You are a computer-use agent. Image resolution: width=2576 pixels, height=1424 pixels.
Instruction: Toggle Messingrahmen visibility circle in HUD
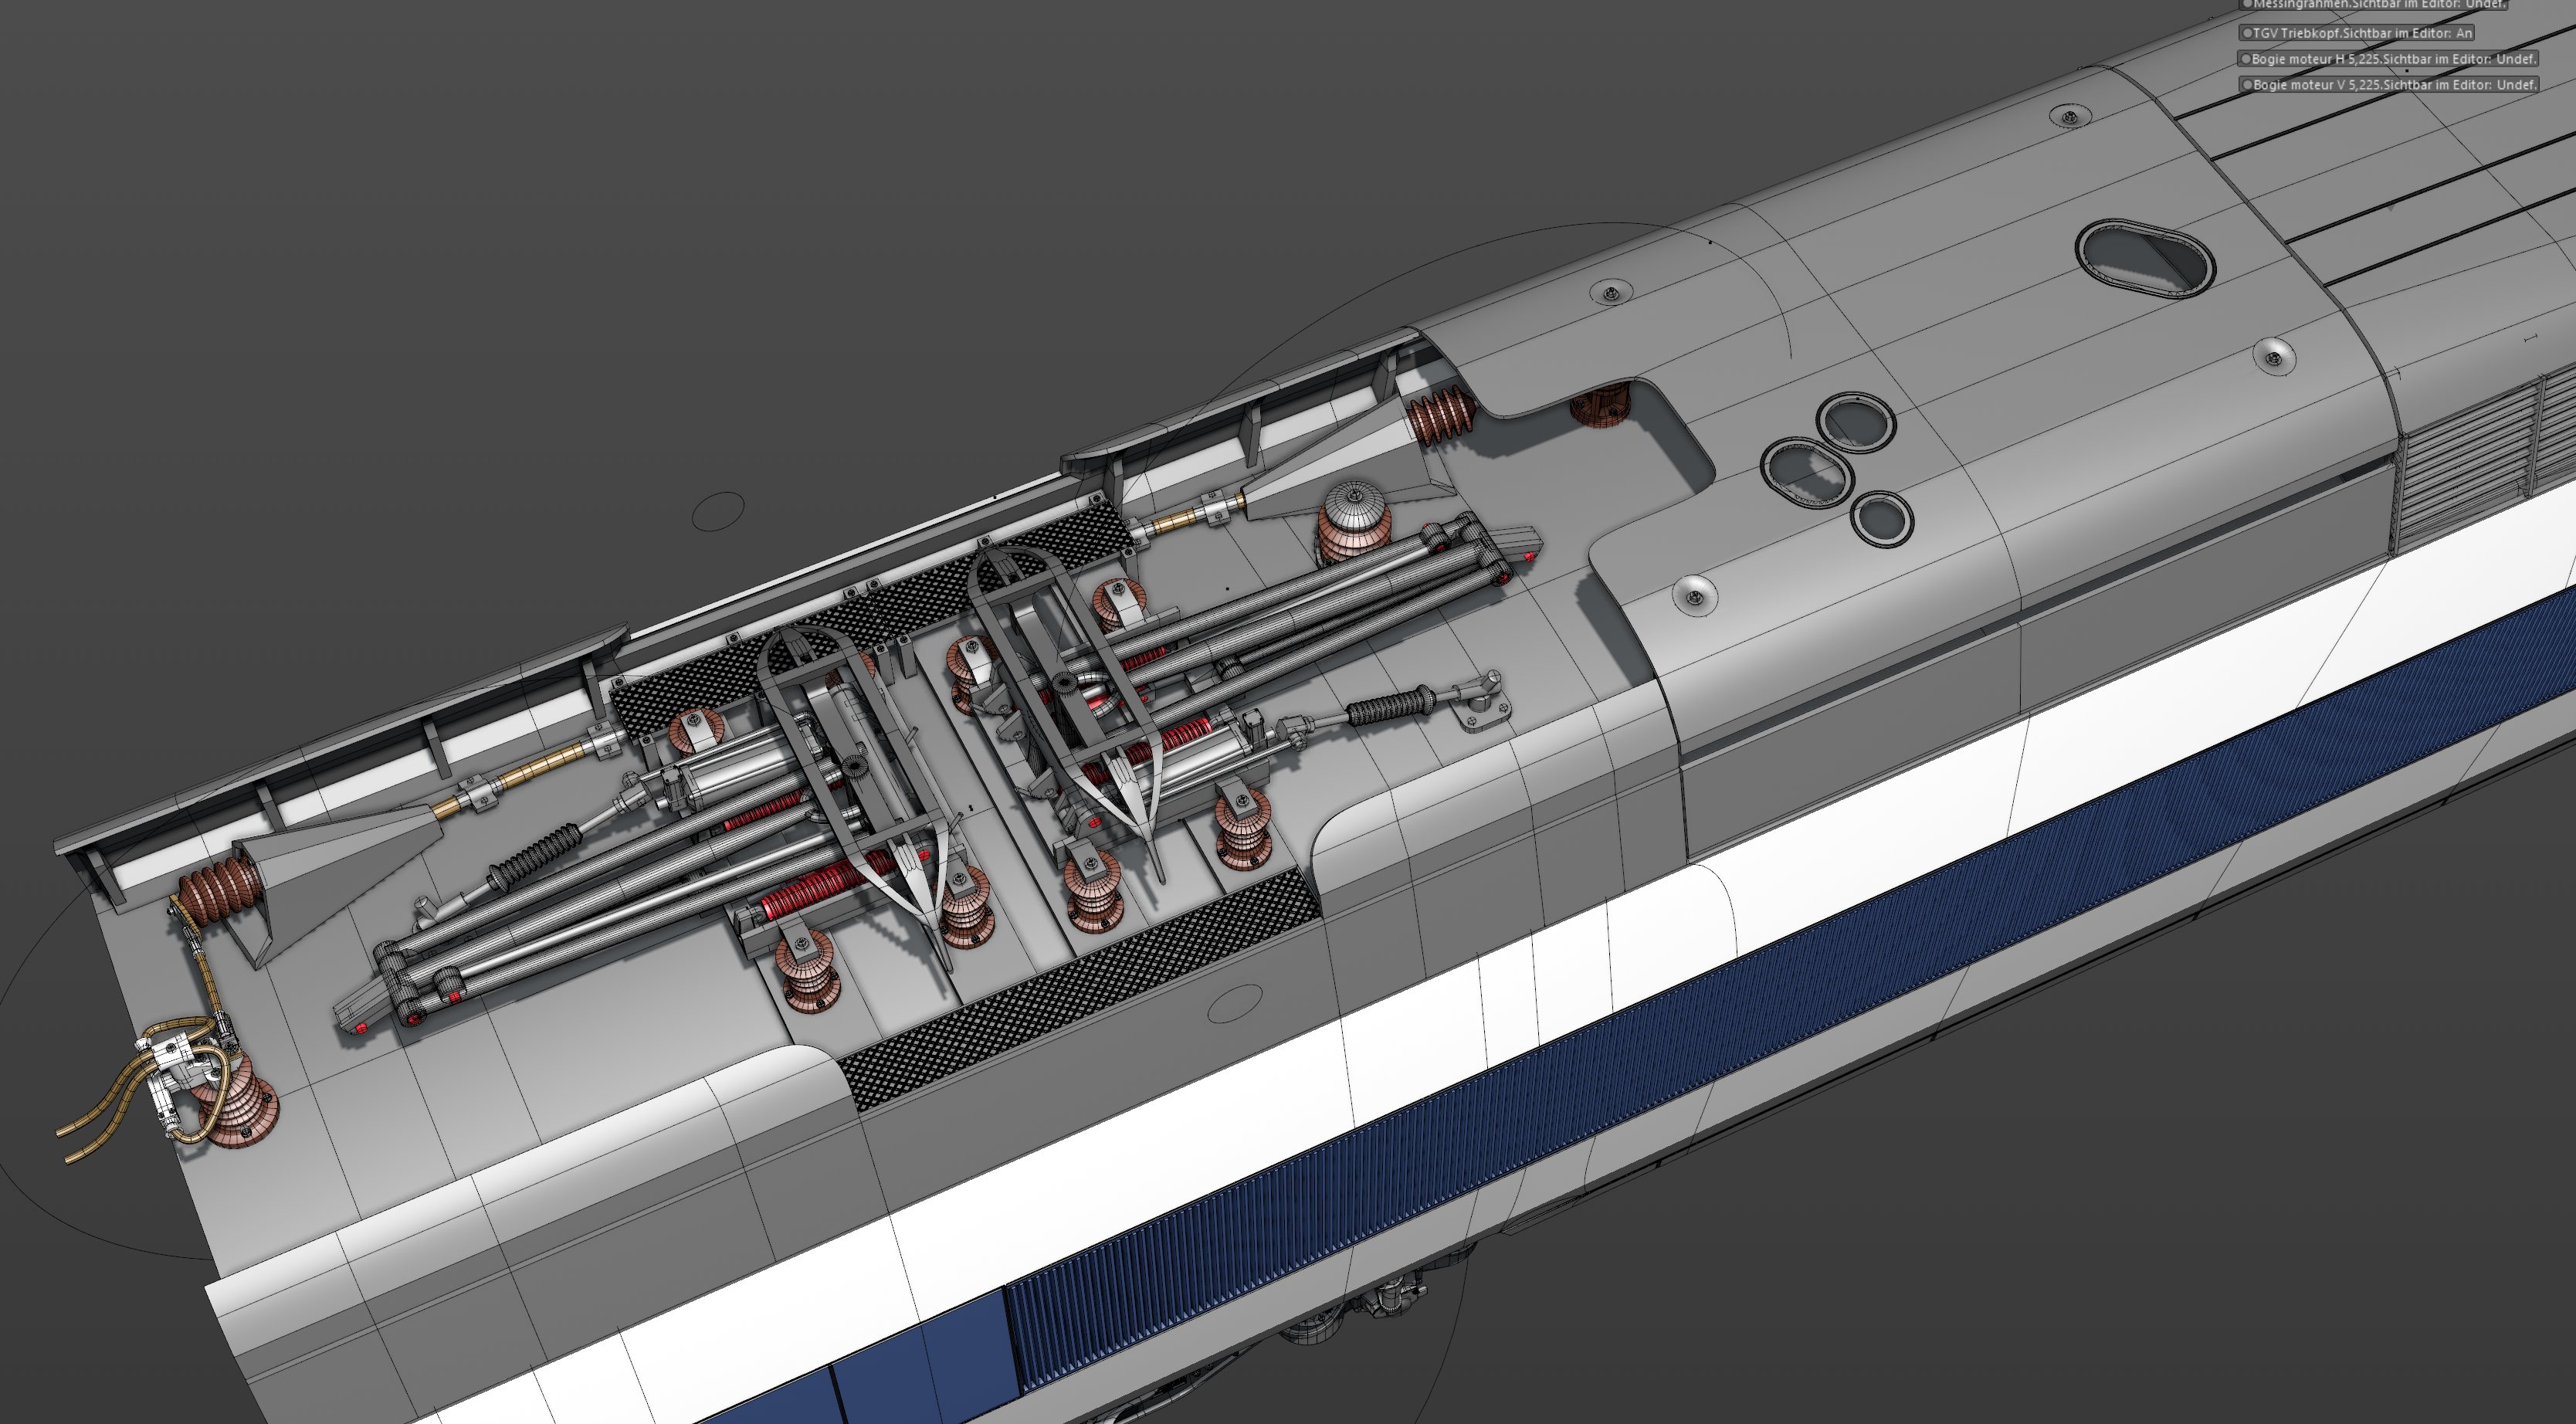(2247, 5)
